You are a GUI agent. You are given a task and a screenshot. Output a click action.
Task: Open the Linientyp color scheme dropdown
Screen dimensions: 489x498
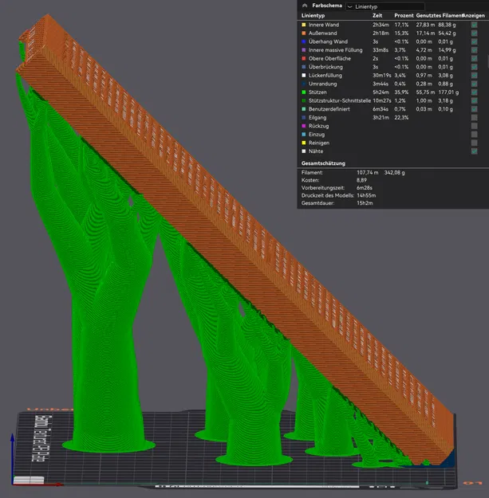click(x=385, y=6)
